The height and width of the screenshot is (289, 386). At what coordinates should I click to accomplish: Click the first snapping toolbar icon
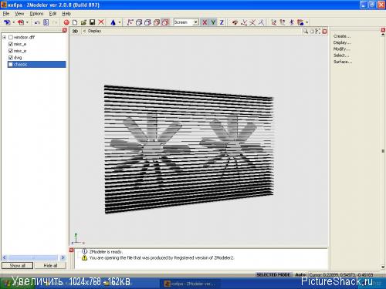(274, 22)
